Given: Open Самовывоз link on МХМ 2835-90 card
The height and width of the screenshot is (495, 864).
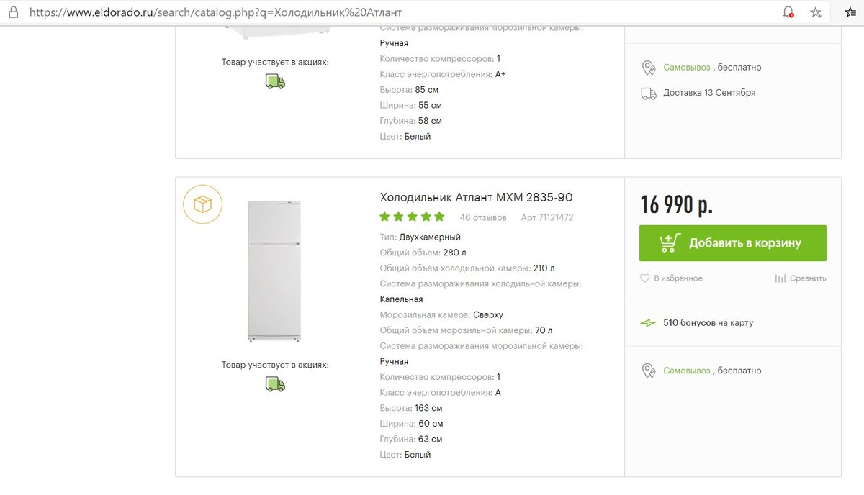Looking at the screenshot, I should coord(687,371).
